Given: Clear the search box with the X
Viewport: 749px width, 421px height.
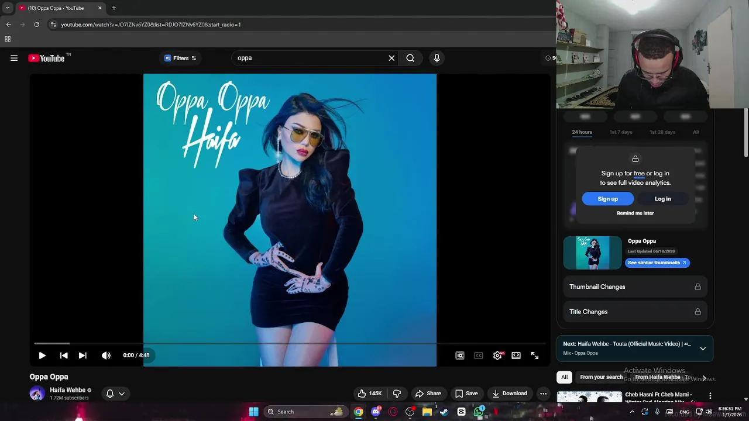Looking at the screenshot, I should pos(391,58).
